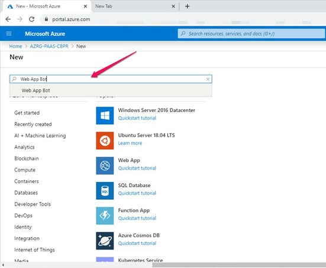326x268 pixels.
Task: Click the Ubuntu Server icon
Action: pyautogui.click(x=105, y=141)
